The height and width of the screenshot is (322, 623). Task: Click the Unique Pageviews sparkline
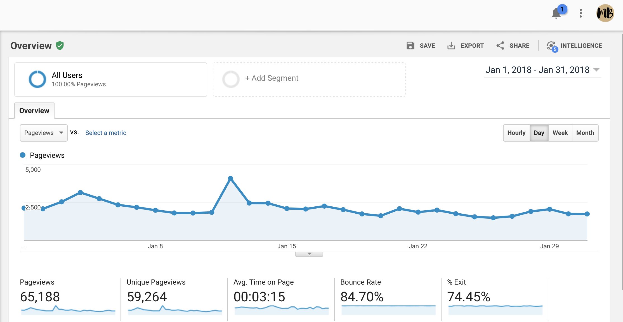click(175, 310)
